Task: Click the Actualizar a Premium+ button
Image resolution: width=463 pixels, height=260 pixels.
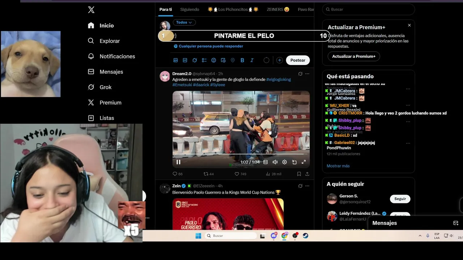Action: (x=354, y=56)
